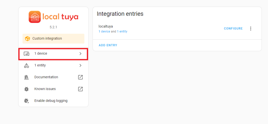Screen dimensions: 268x124
Task: Open the three-dot menu for localtuya entry
Action: pos(250,29)
